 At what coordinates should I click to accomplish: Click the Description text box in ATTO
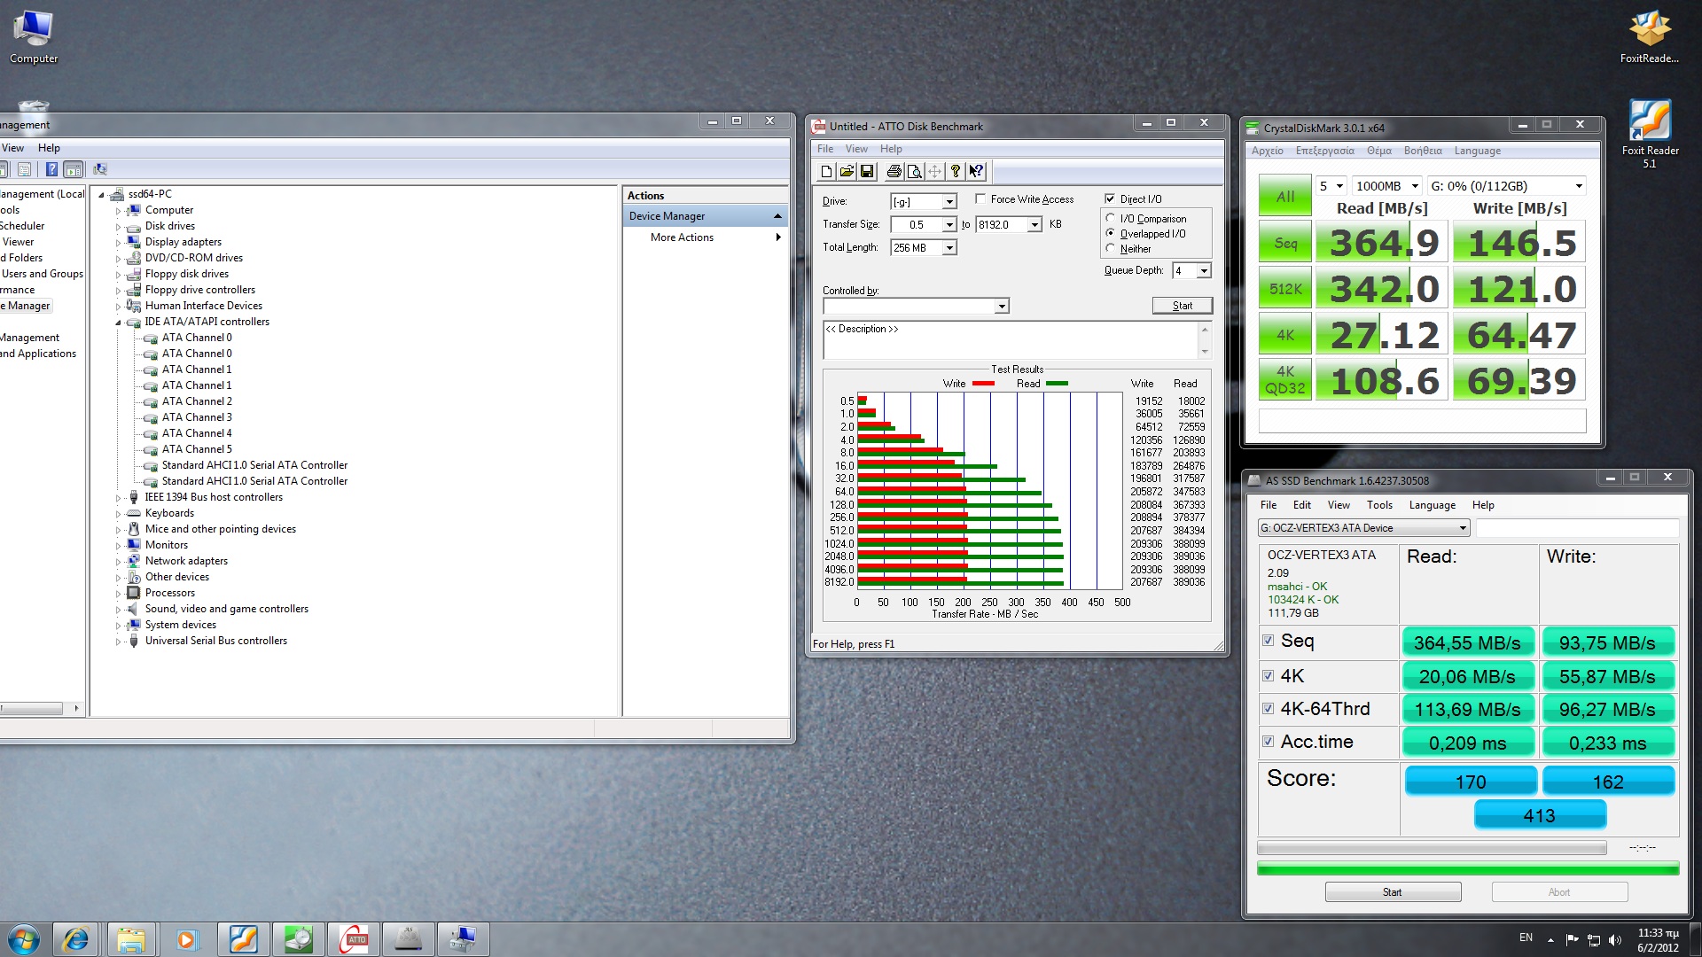[x=1016, y=341]
